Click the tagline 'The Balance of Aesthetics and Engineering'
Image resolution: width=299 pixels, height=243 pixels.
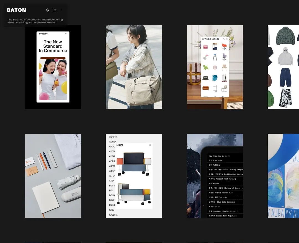[x=35, y=19]
